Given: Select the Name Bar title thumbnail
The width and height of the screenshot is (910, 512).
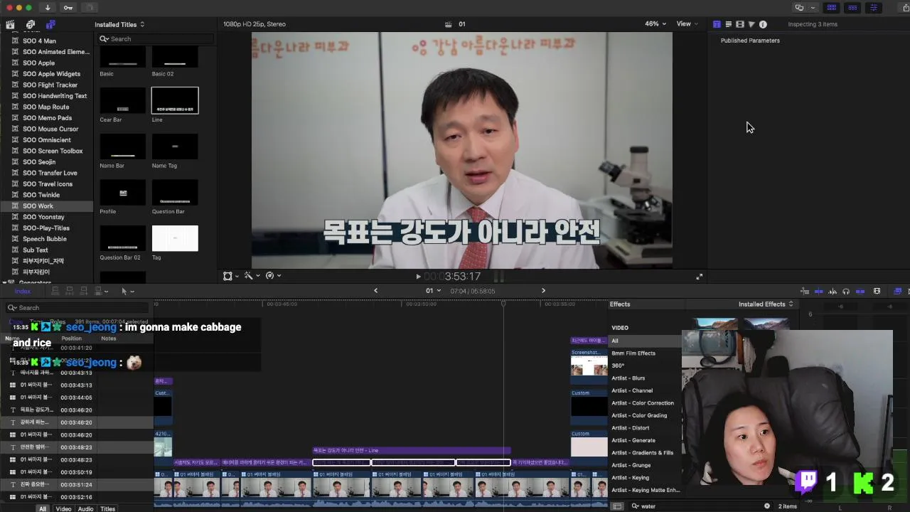Looking at the screenshot, I should click(x=123, y=146).
